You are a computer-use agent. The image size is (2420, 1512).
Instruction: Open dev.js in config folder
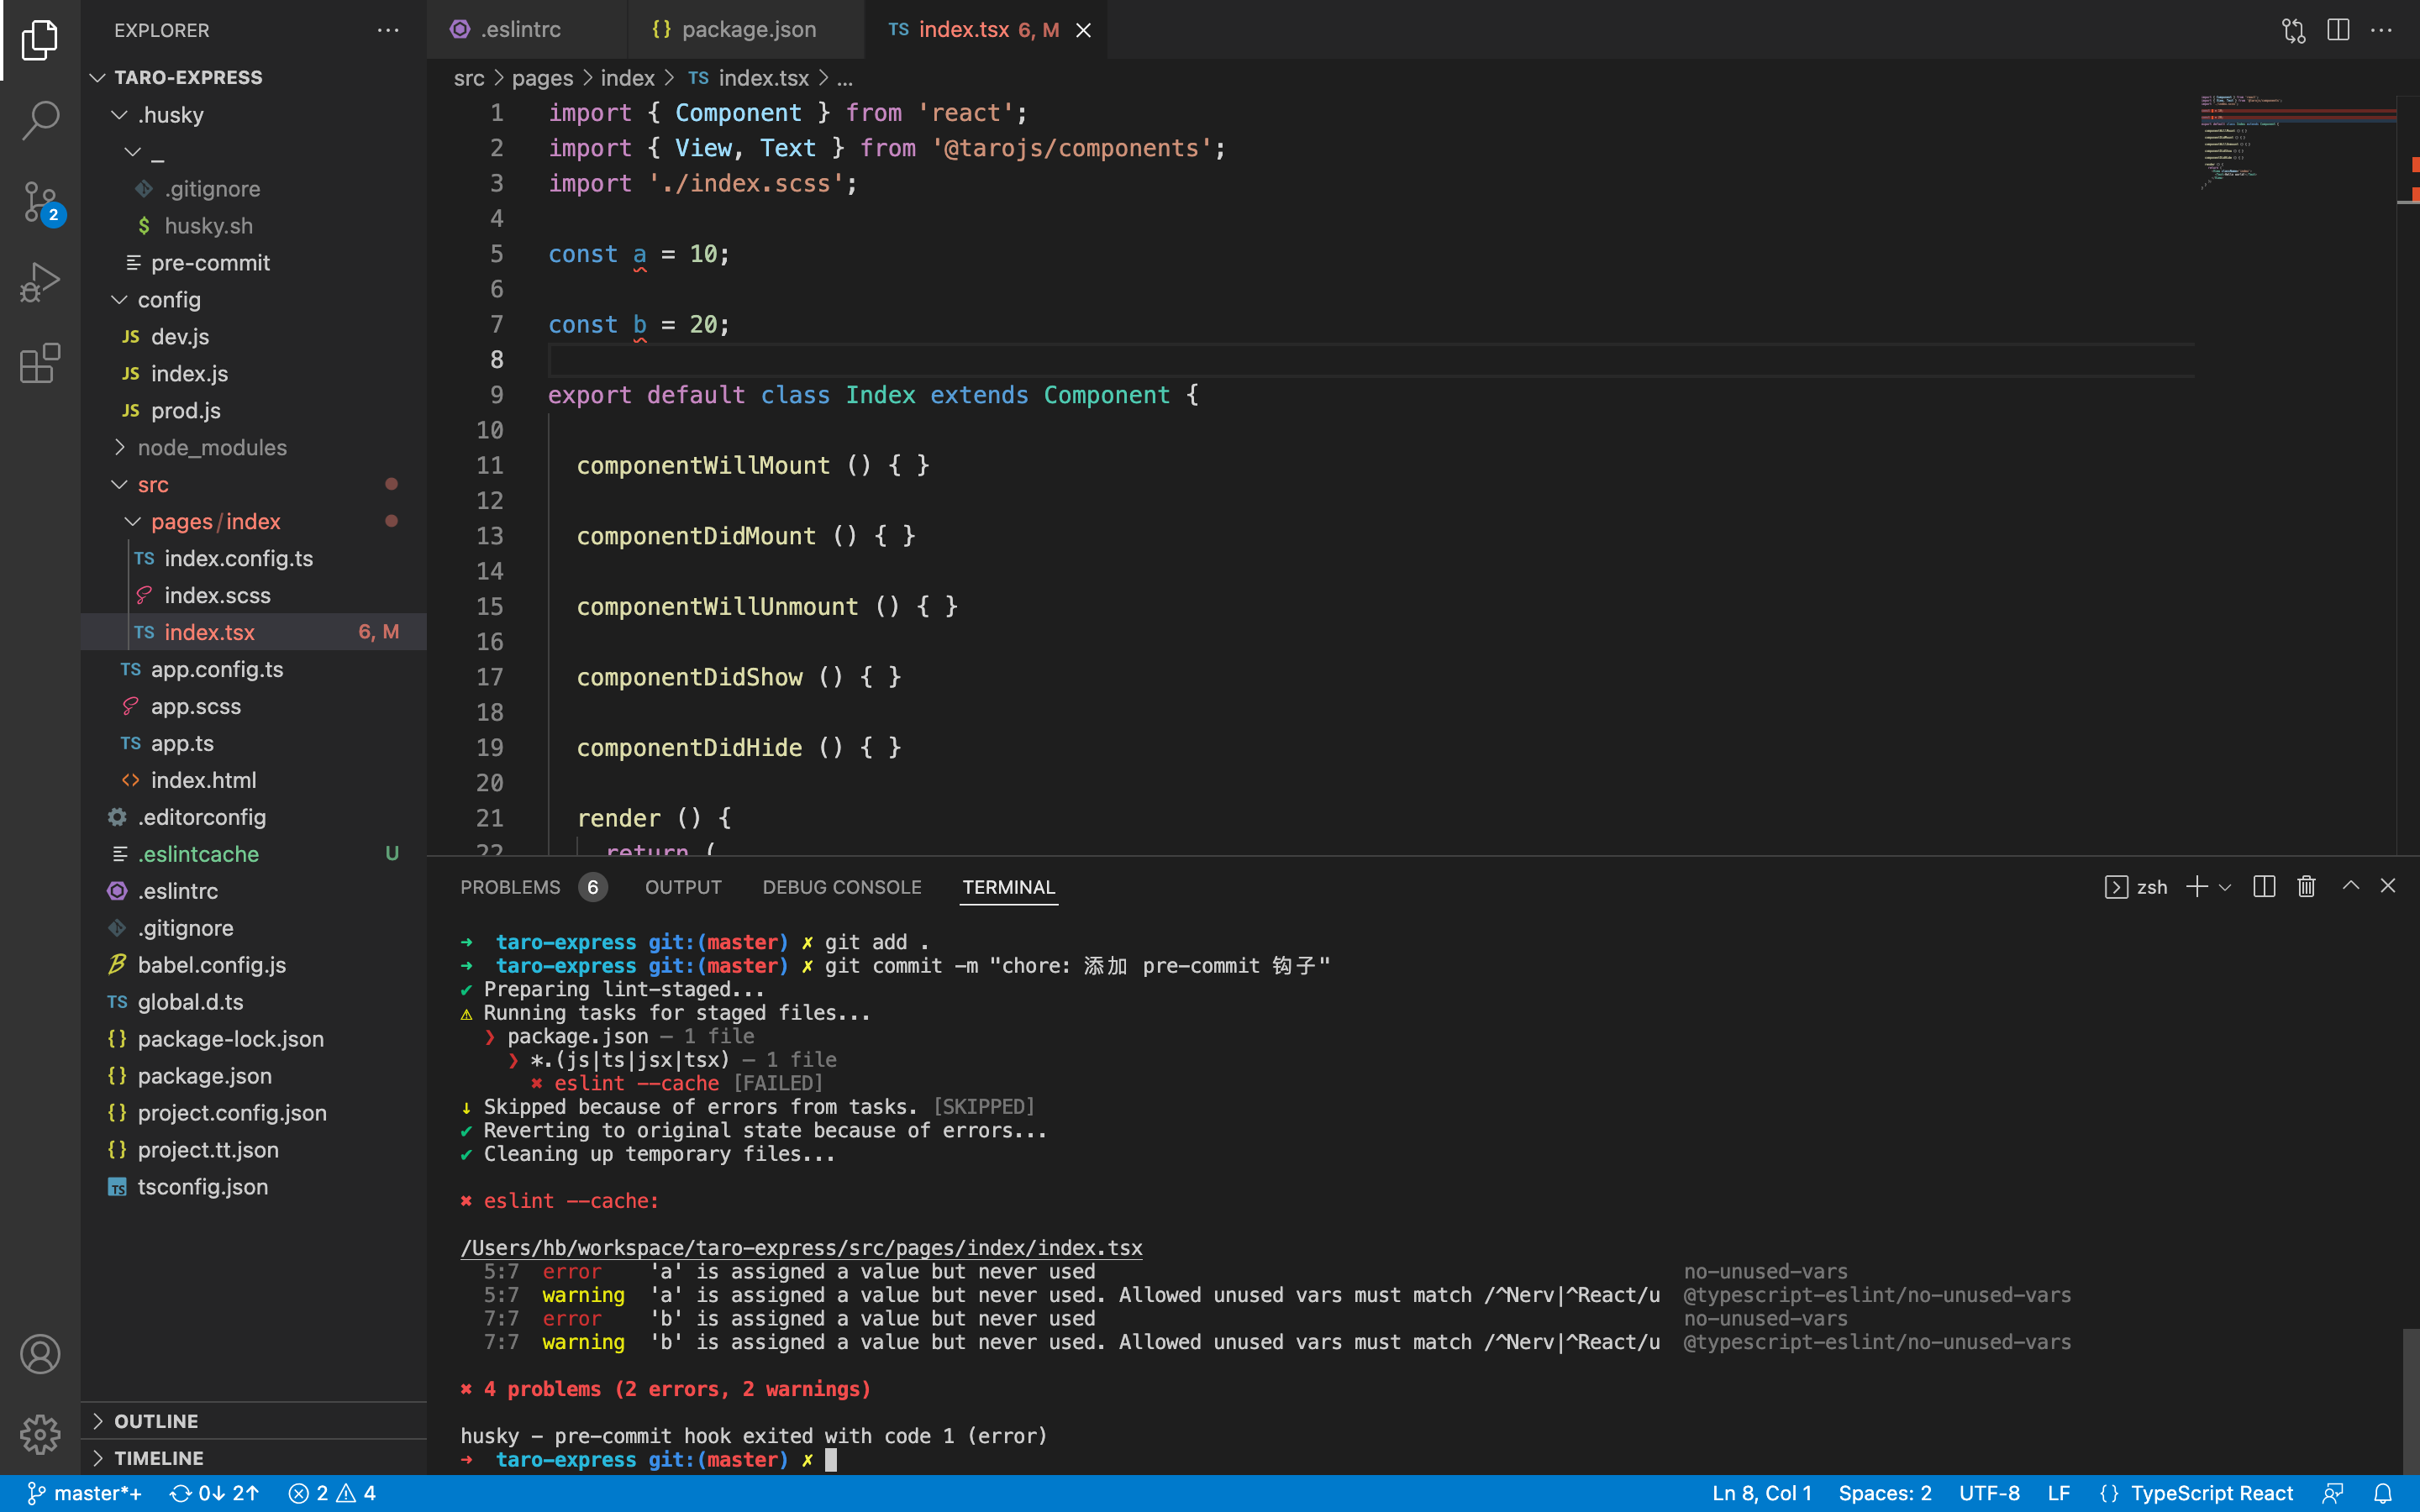click(254, 337)
